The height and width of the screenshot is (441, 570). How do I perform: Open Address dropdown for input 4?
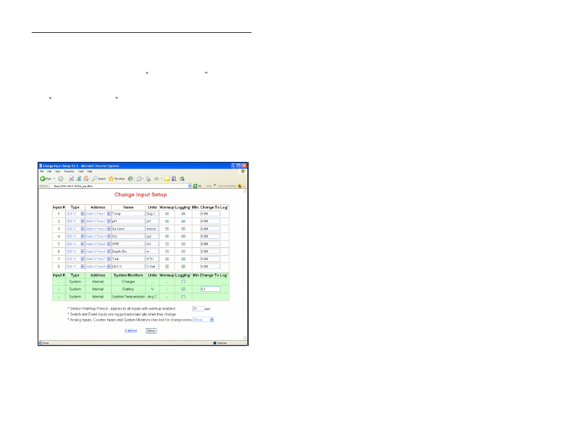[98, 236]
